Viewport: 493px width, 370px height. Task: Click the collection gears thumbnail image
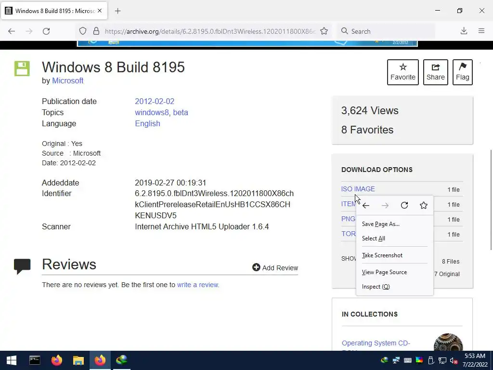click(x=448, y=342)
